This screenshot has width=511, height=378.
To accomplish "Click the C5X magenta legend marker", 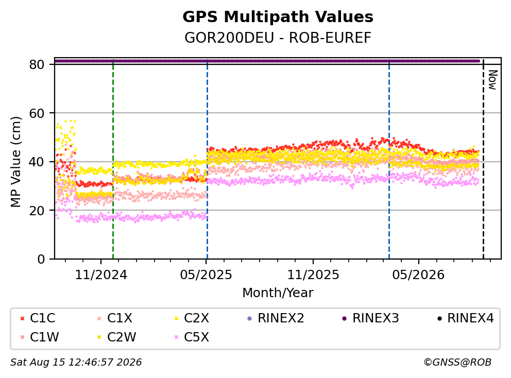I will [x=177, y=337].
